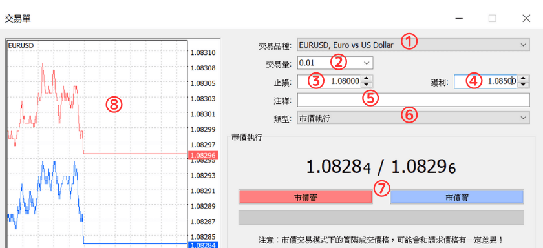Image resolution: width=543 pixels, height=248 pixels.
Task: Increase the 止損 stop loss value
Action: click(x=367, y=79)
